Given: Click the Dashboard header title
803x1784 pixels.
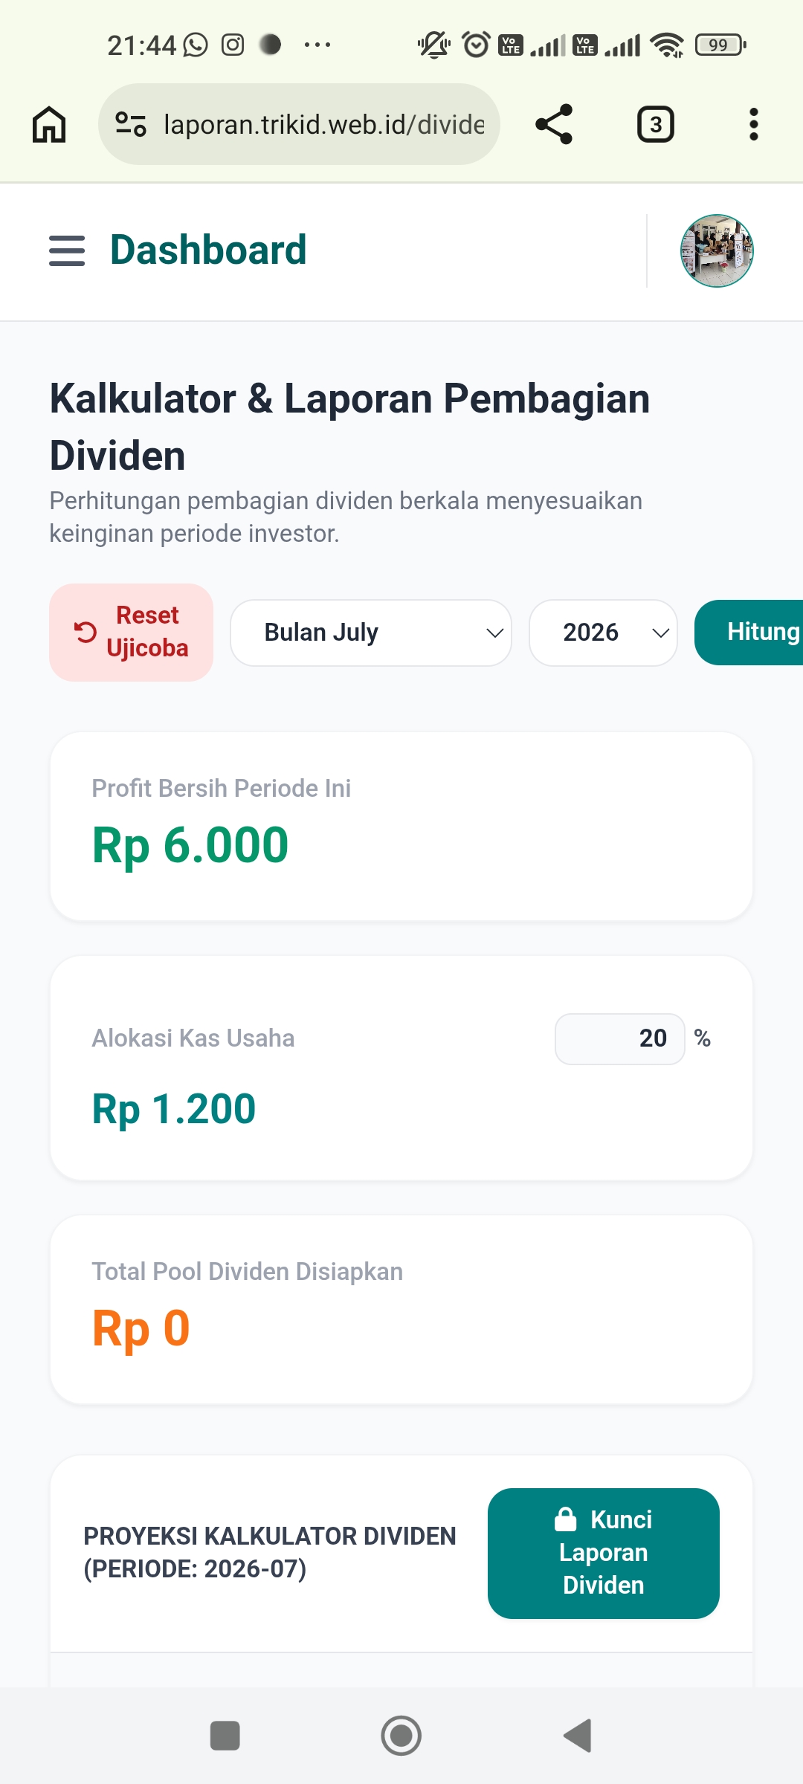Looking at the screenshot, I should [208, 250].
